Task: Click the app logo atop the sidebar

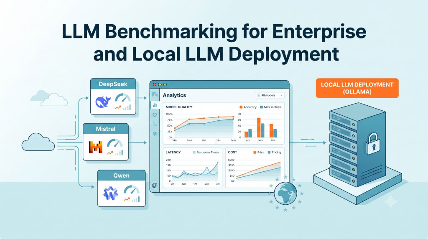Action: (x=155, y=94)
